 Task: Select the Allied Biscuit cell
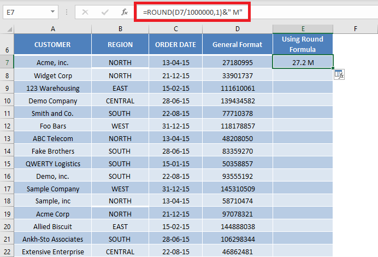click(x=52, y=226)
